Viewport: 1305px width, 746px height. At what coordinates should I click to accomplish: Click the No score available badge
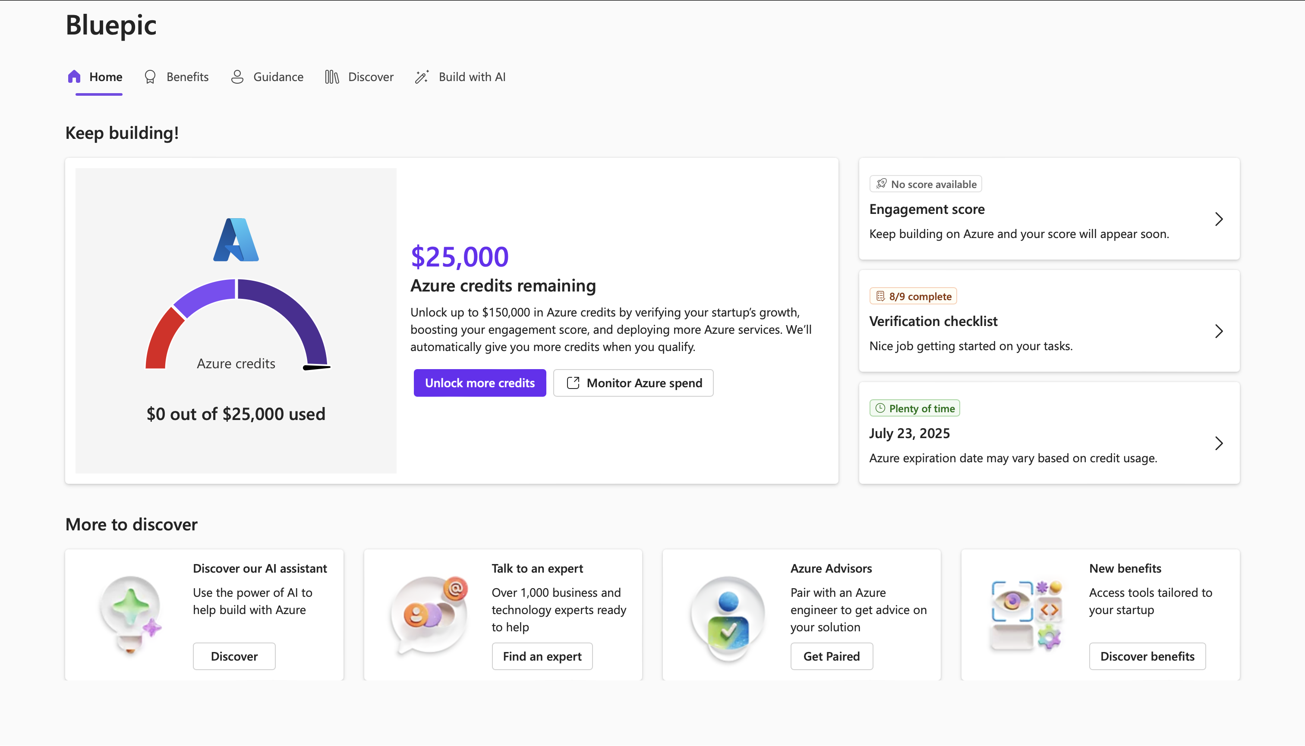click(926, 184)
